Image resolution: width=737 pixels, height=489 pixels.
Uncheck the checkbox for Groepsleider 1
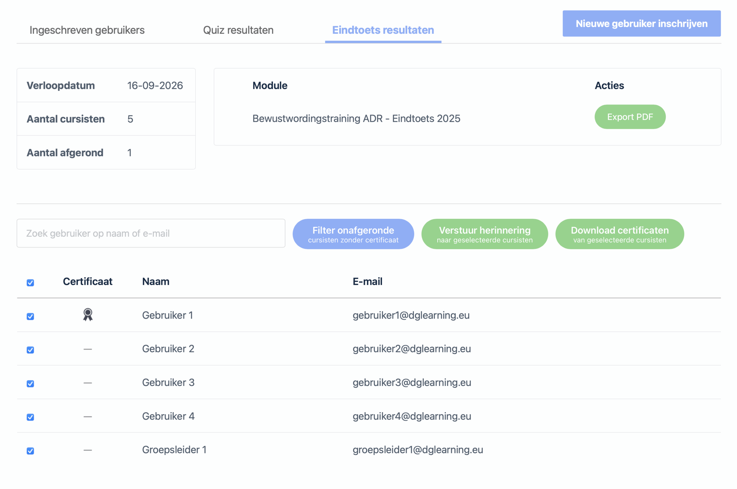(x=30, y=451)
